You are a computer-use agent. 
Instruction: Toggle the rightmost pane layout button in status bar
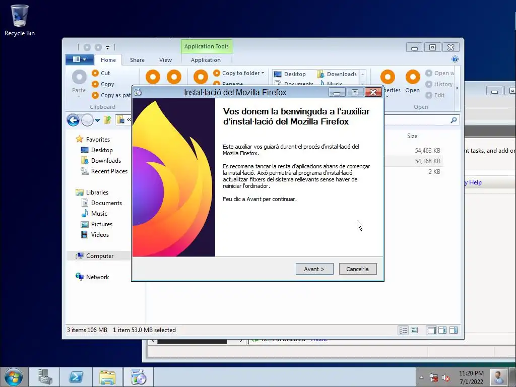tap(454, 330)
